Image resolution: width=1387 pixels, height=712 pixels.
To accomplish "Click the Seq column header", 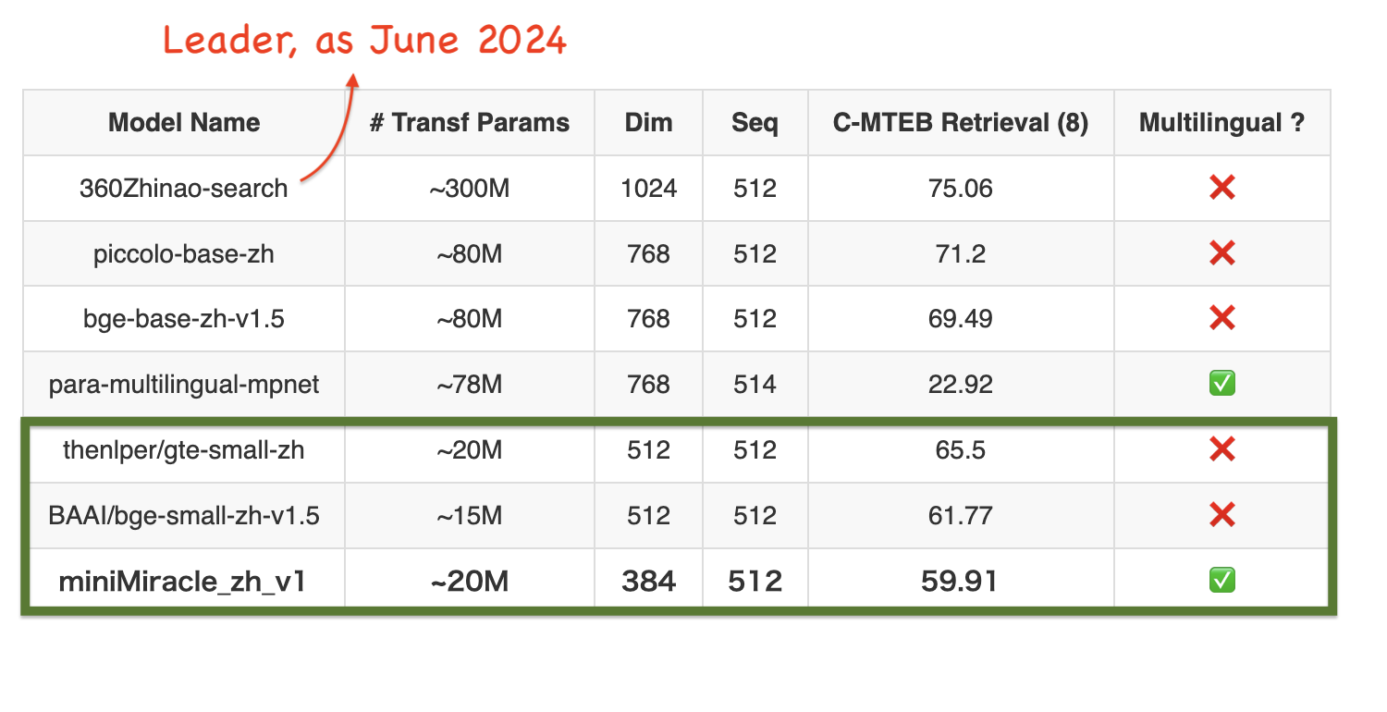I will point(755,123).
